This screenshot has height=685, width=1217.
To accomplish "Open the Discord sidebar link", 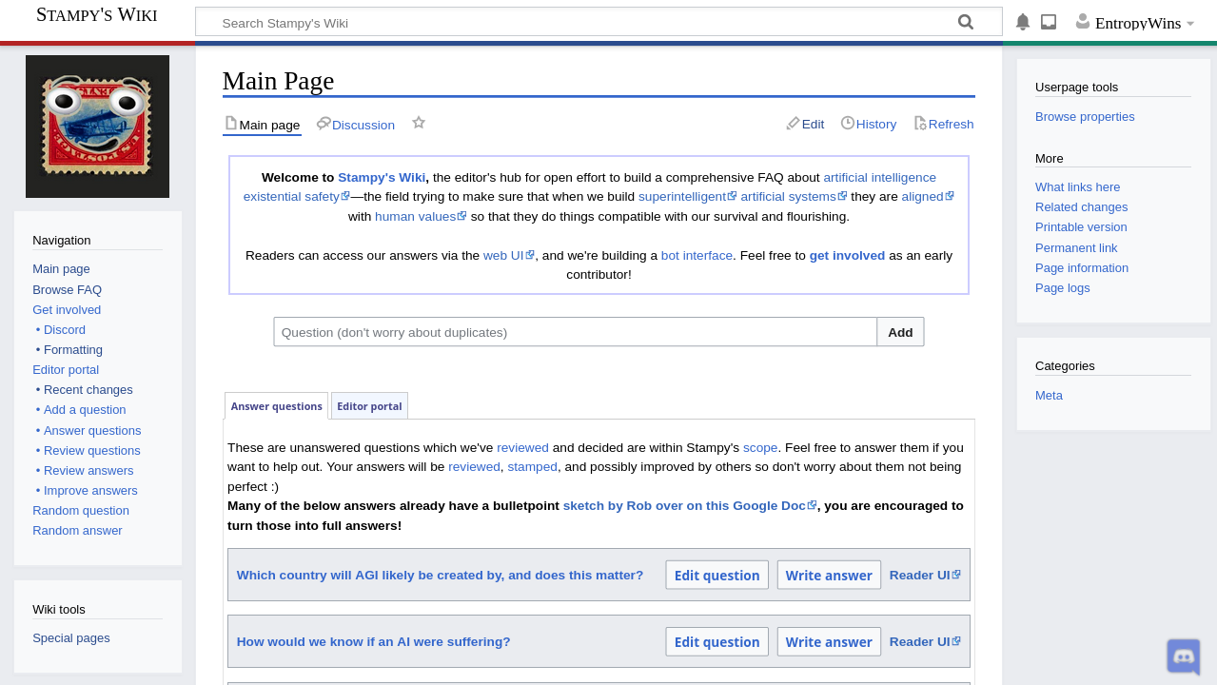I will point(65,329).
